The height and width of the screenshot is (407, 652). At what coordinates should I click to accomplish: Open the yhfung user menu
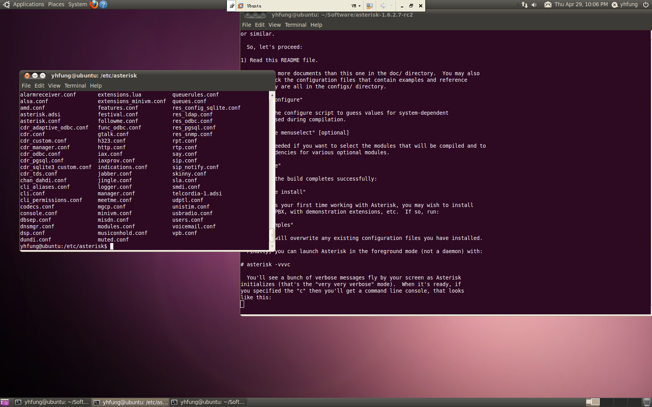click(629, 4)
